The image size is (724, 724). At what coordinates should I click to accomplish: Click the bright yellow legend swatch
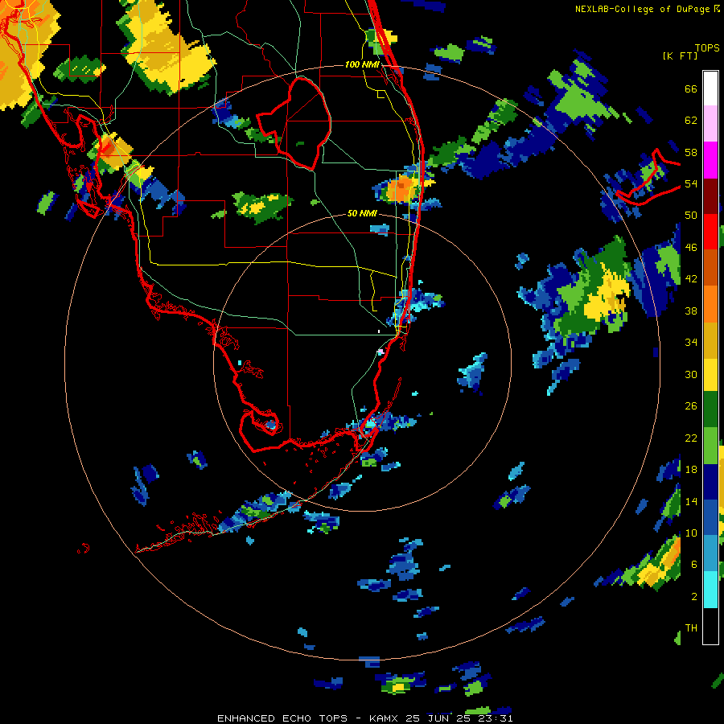(710, 374)
